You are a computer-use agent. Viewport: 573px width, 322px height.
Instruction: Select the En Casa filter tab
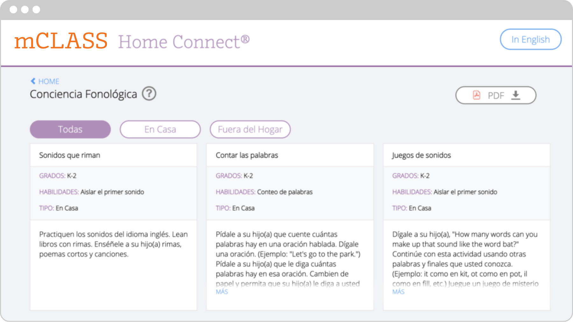click(x=160, y=129)
